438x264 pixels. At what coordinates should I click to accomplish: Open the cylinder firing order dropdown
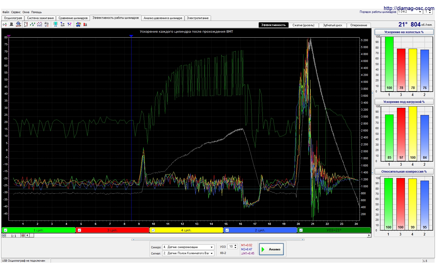click(420, 12)
